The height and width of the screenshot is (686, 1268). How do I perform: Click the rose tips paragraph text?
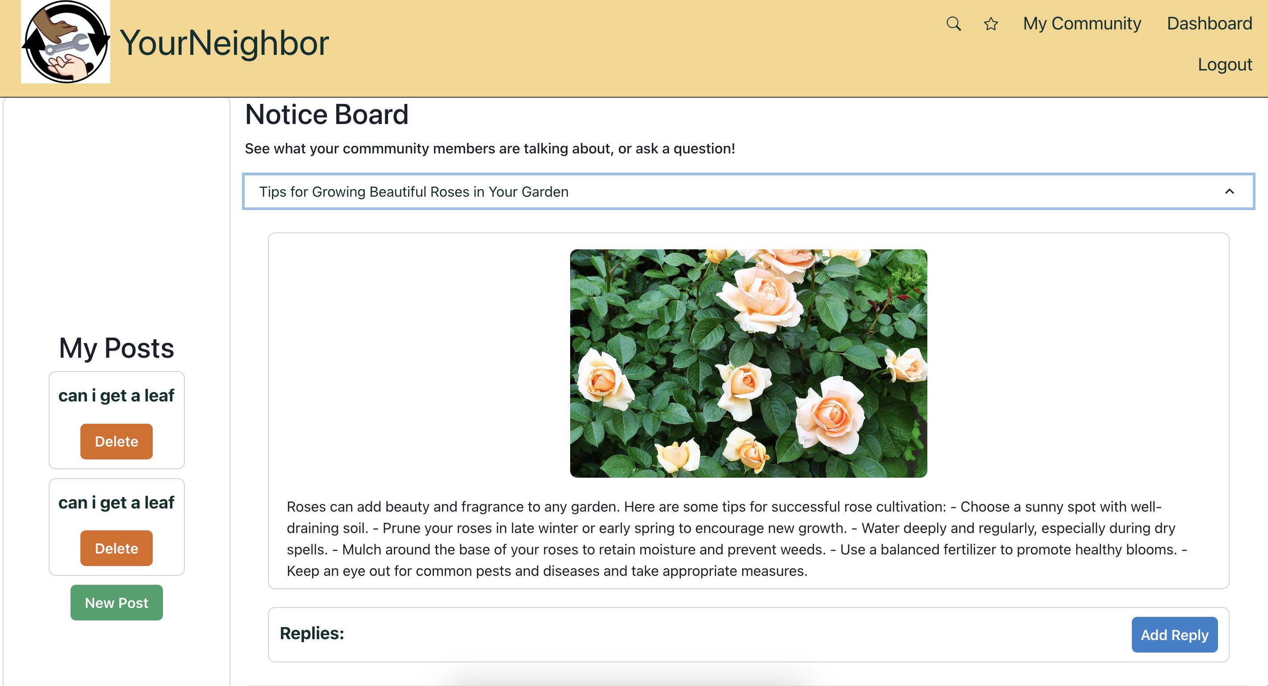pos(736,538)
